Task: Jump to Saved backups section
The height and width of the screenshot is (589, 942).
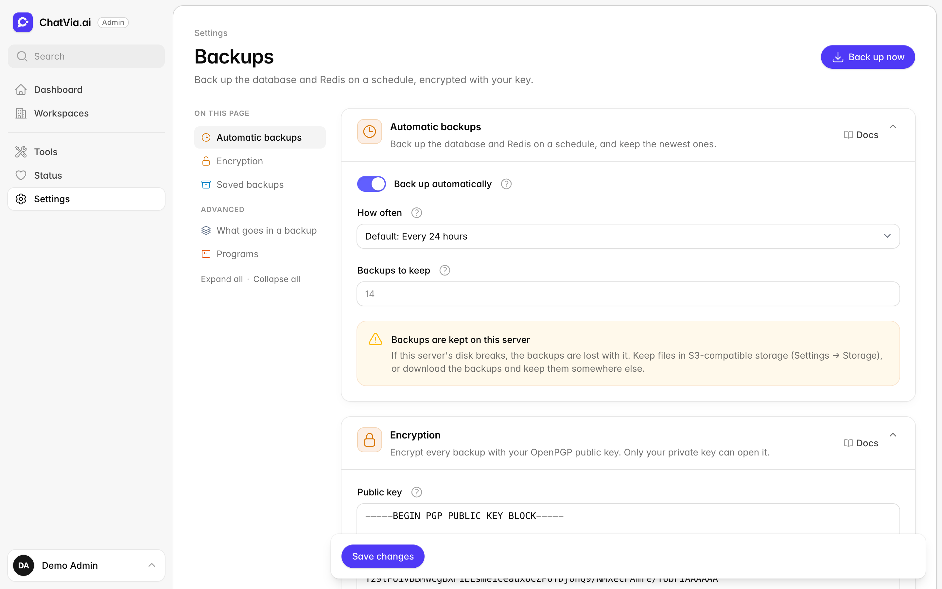Action: (260, 184)
